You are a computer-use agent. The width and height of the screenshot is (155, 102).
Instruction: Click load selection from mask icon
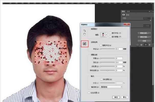(x=138, y=45)
